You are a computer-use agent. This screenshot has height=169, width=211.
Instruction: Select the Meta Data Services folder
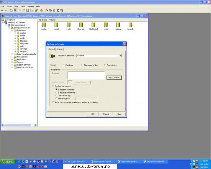click(x=25, y=67)
